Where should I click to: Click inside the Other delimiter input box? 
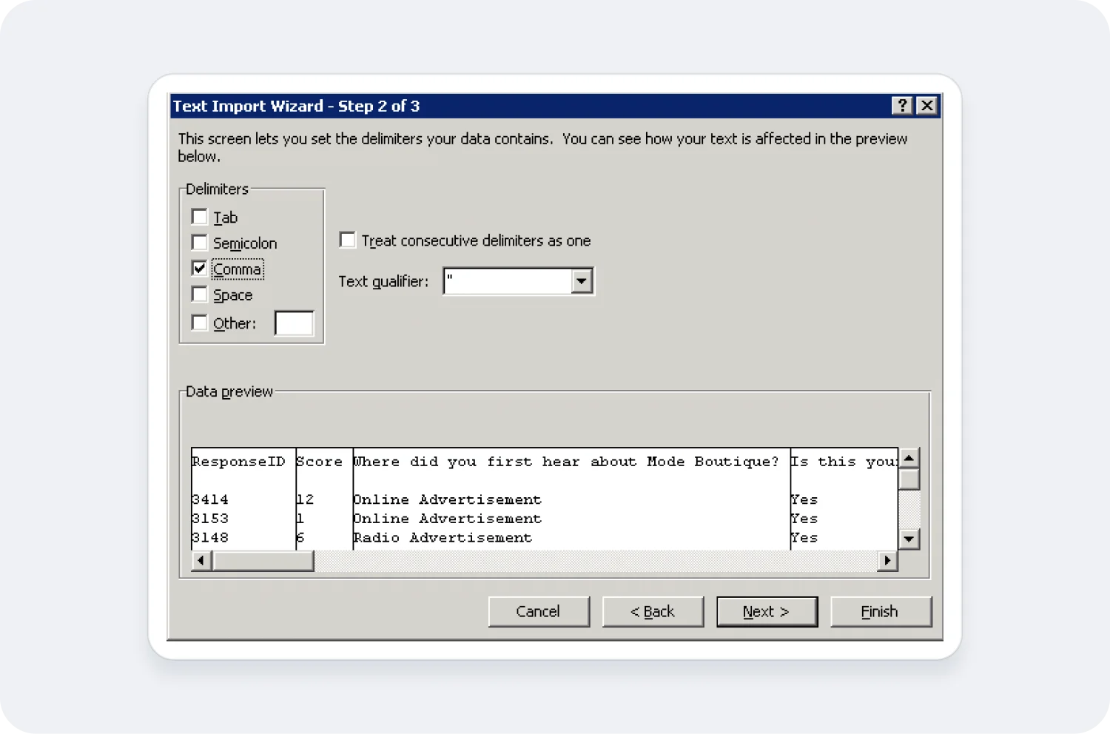click(294, 323)
